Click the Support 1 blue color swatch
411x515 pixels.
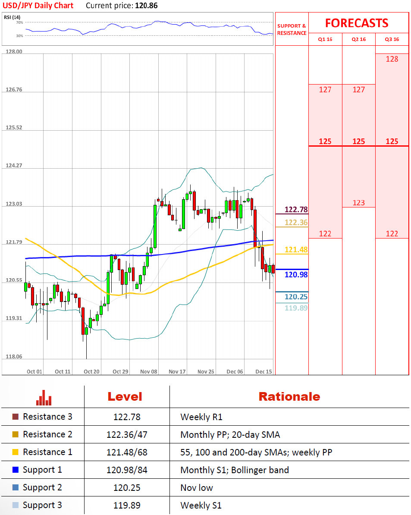(16, 470)
